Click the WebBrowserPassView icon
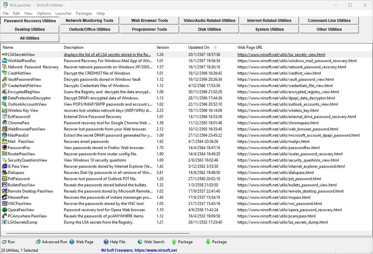The image size is (373, 254). [x=4, y=129]
